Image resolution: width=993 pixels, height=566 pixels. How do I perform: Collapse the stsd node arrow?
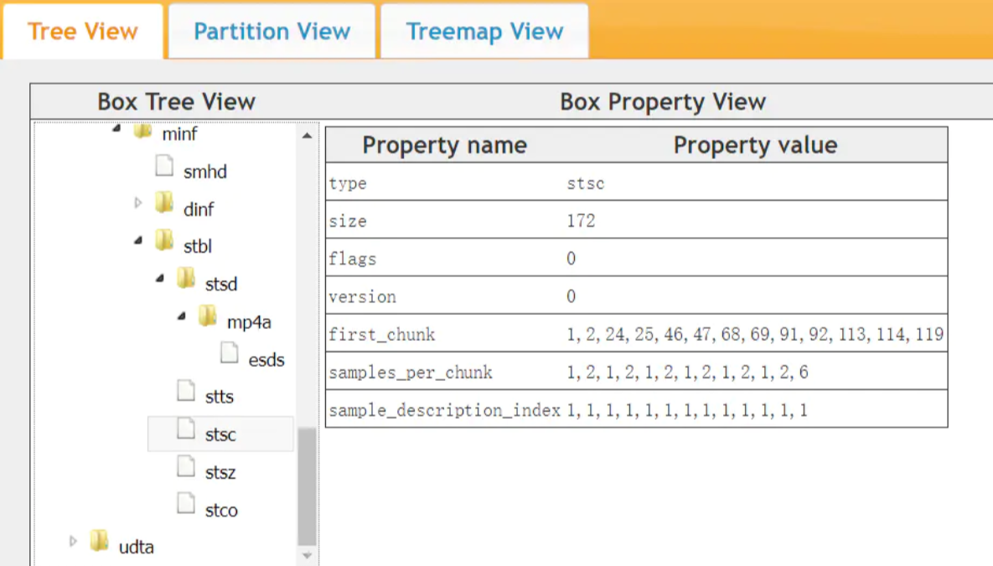pos(159,278)
